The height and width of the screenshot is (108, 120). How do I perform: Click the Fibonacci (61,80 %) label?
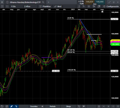[x=71, y=50]
